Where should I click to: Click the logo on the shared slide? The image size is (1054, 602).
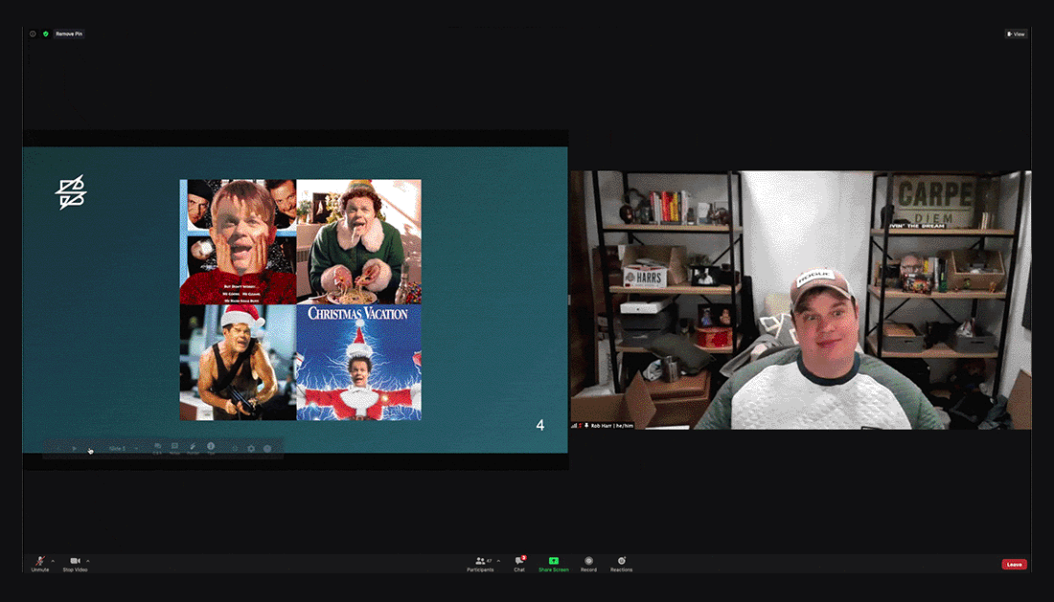71,192
